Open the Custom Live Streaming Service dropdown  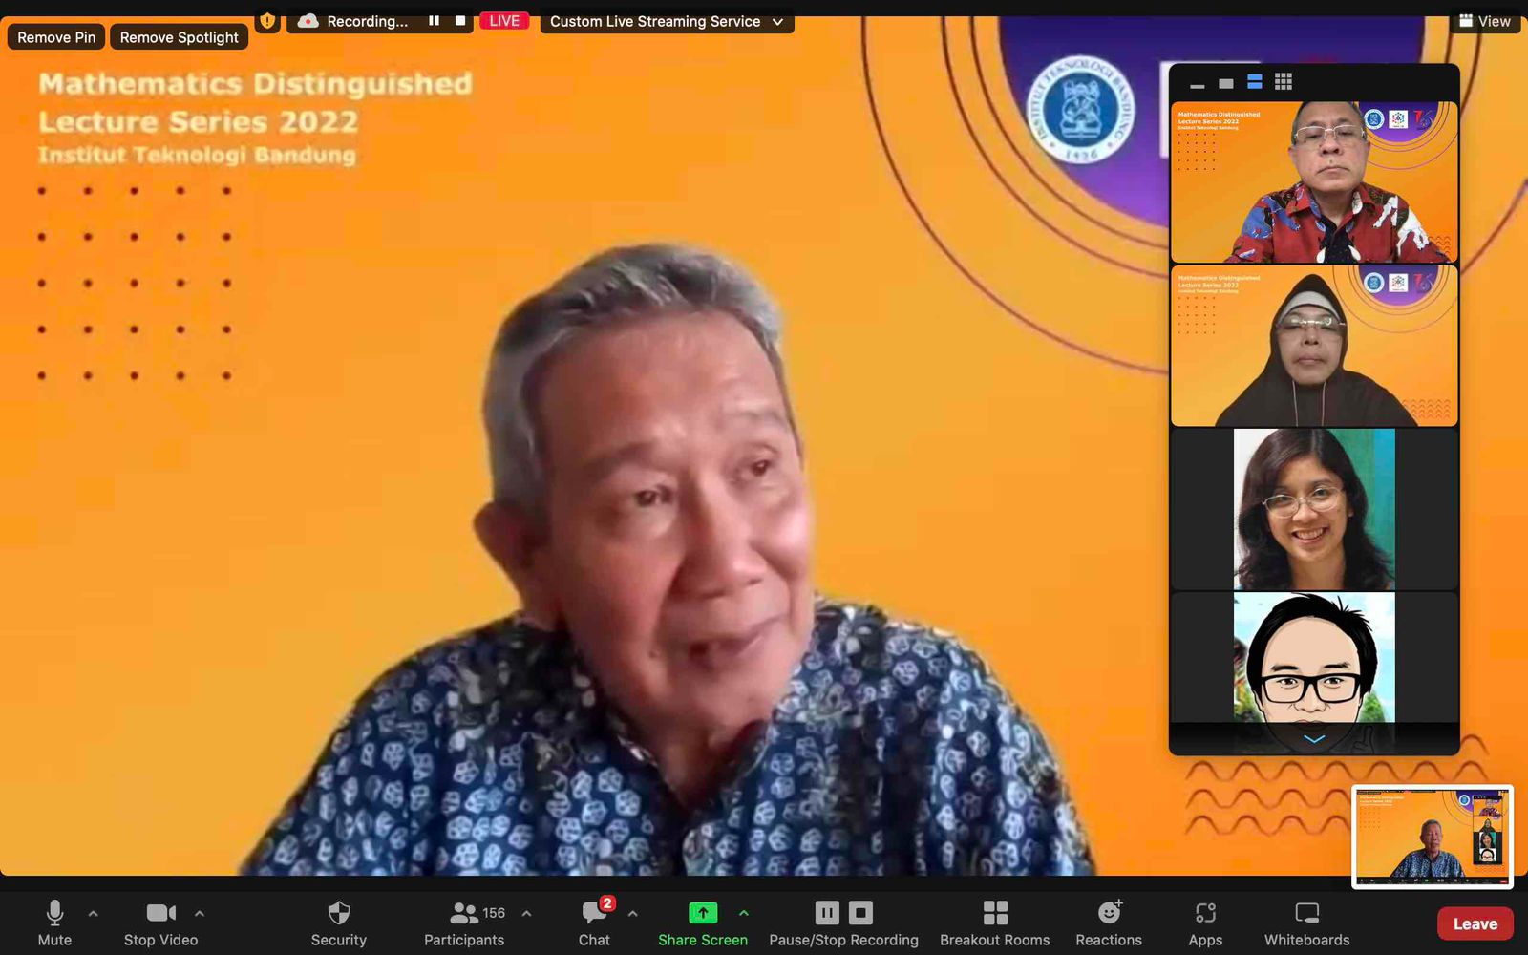(x=666, y=20)
